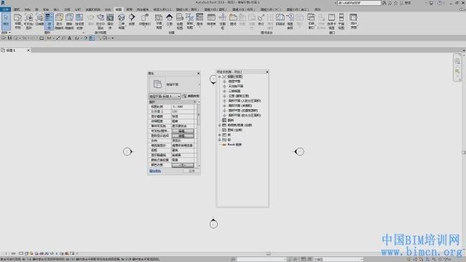Image resolution: width=466 pixels, height=262 pixels.
Task: Click the 3D View ribbon icon
Action: (x=122, y=21)
